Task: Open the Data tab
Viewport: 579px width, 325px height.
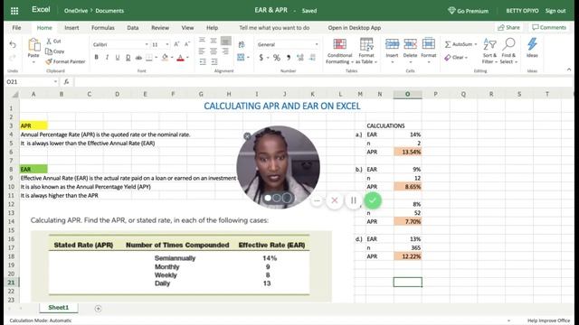Action: pos(133,28)
